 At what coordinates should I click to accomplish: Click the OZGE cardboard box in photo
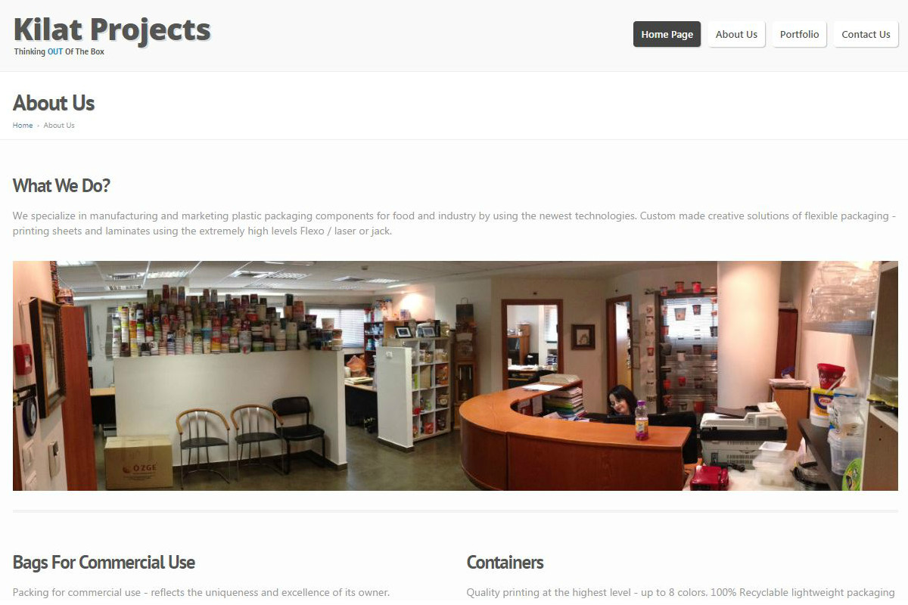[x=138, y=462]
